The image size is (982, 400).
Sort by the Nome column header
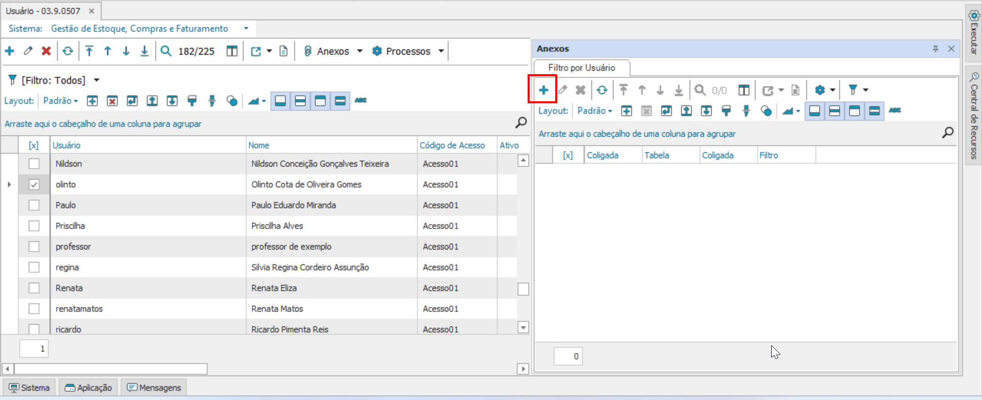[332, 145]
